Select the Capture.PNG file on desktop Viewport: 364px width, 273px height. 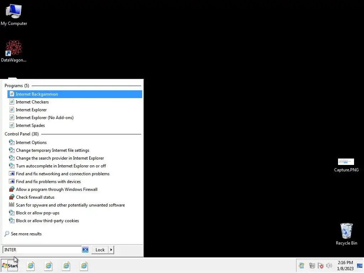tap(346, 165)
